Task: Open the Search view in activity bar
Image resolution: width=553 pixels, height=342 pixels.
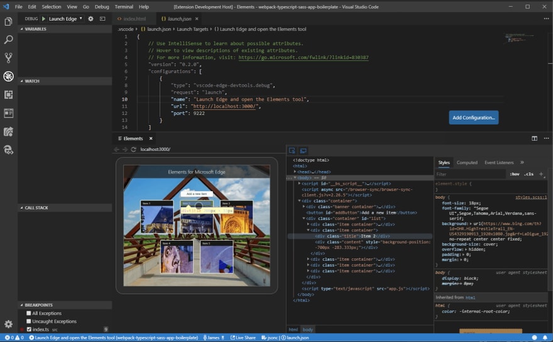Action: point(8,39)
